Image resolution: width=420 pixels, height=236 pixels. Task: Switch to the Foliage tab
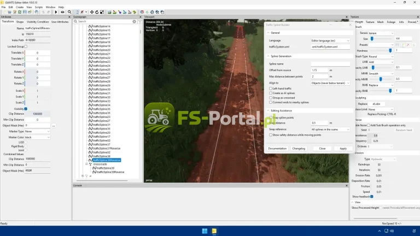click(391, 22)
